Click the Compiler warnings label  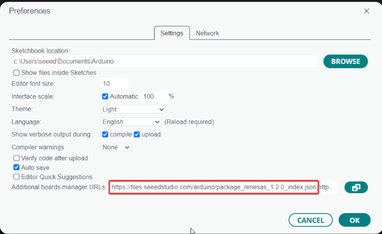[x=38, y=147]
